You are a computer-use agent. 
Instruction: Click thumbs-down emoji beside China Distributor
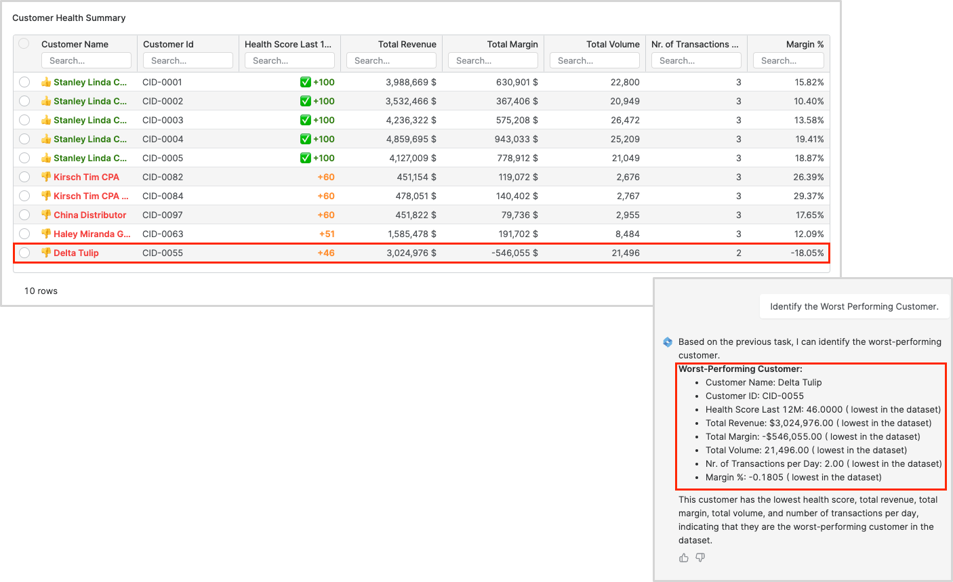[46, 215]
